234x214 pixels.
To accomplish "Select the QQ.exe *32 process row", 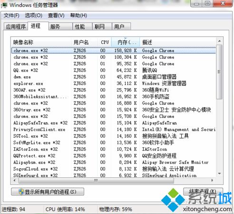I will pos(114,70).
